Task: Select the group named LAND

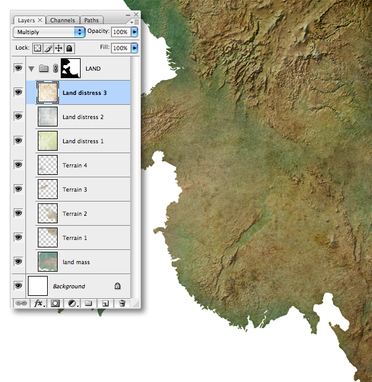Action: tap(78, 68)
